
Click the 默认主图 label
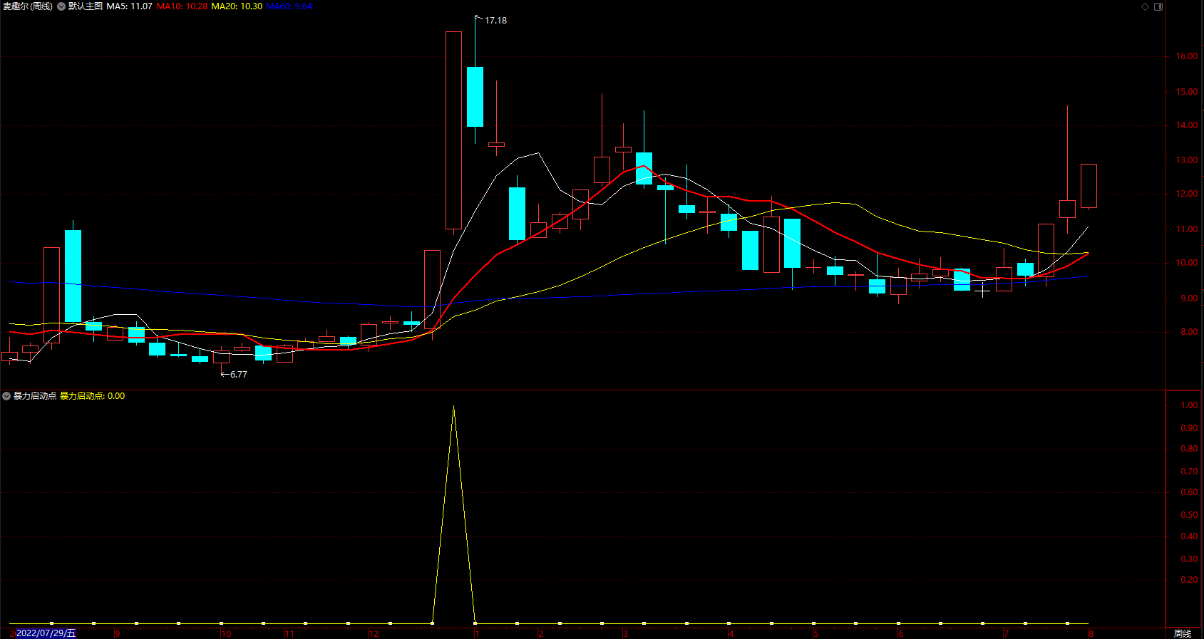[86, 6]
